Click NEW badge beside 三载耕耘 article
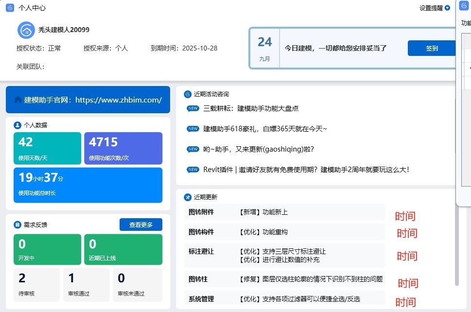Image resolution: width=471 pixels, height=312 pixels. tap(193, 109)
